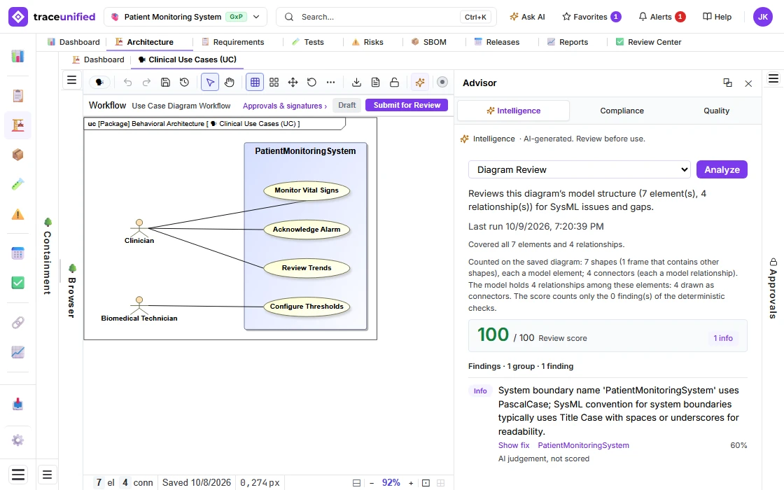784x490 pixels.
Task: Toggle the AI Advisor sparkle button
Action: 420,83
